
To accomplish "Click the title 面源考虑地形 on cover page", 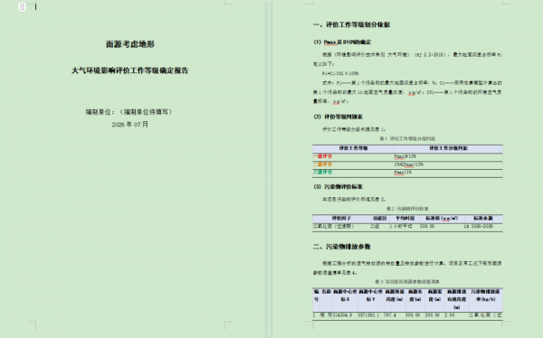I will click(x=130, y=44).
